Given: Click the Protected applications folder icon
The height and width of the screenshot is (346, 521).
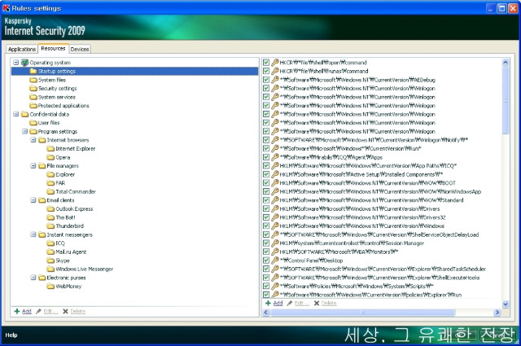Looking at the screenshot, I should click(x=33, y=106).
